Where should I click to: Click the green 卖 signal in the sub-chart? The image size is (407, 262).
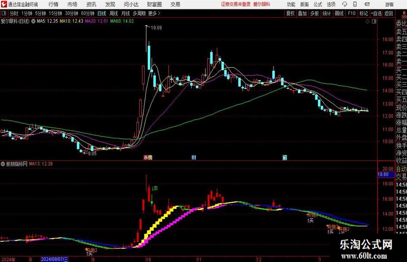(155, 188)
